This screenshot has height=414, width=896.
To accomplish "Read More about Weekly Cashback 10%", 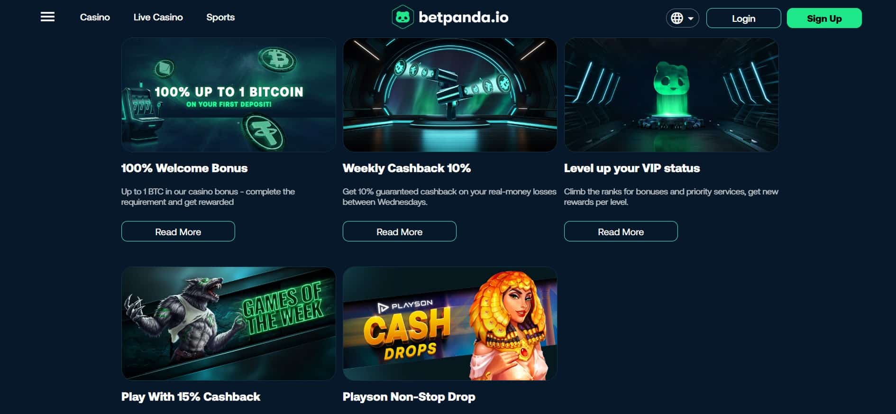I will point(399,231).
